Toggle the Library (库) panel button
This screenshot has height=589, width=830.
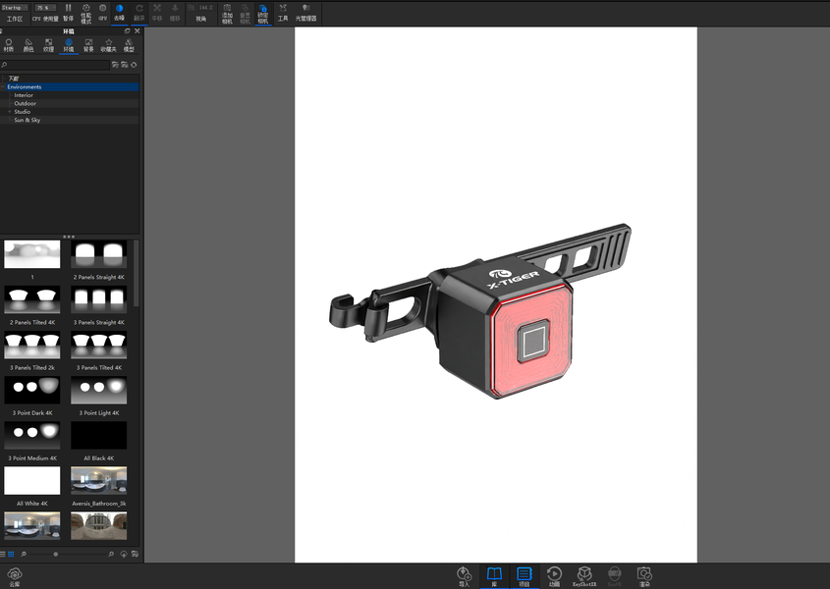pyautogui.click(x=494, y=576)
